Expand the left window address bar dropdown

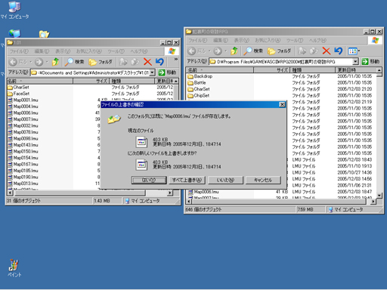(x=152, y=72)
